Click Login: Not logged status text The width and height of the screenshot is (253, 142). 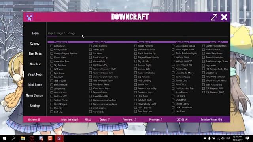(70, 120)
